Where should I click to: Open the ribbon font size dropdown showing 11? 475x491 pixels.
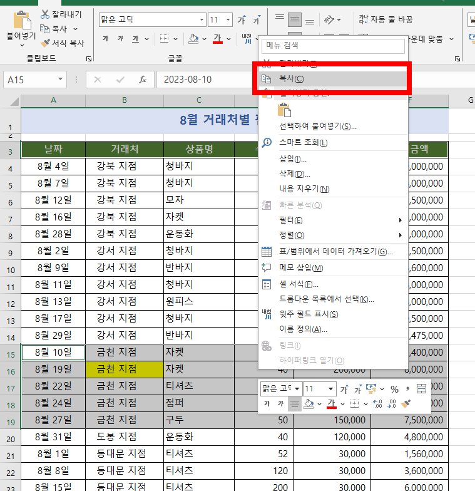(228, 20)
